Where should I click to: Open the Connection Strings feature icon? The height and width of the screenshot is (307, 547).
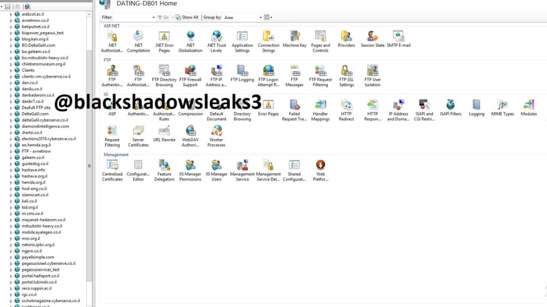click(268, 37)
